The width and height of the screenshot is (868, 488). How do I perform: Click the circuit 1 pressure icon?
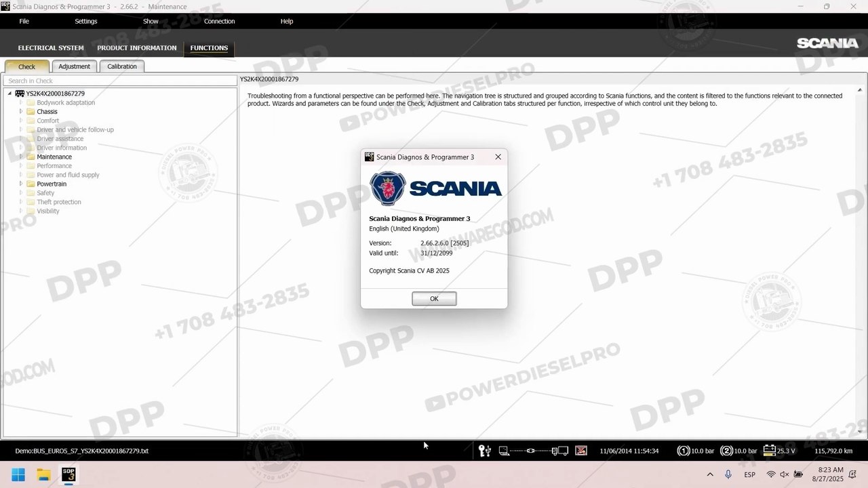(684, 451)
